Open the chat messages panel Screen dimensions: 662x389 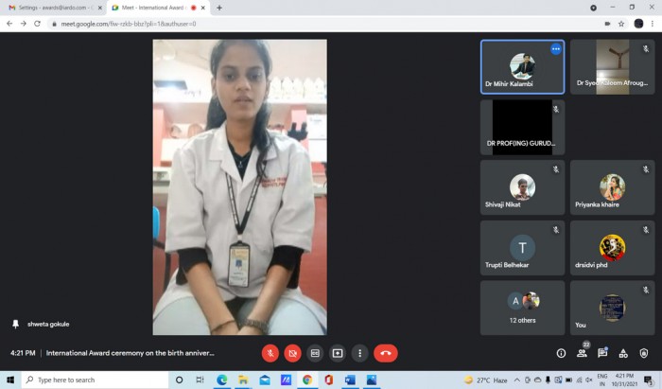[602, 353]
